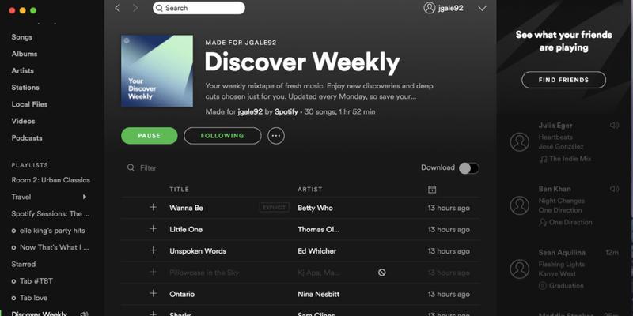This screenshot has width=633, height=316.
Task: Open the Betty Who artist link
Action: click(x=315, y=208)
